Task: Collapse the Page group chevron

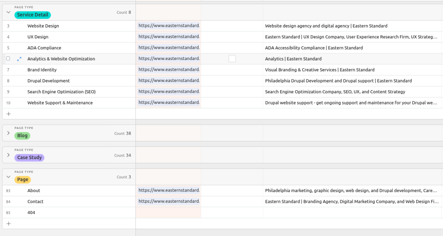Action: tap(8, 177)
